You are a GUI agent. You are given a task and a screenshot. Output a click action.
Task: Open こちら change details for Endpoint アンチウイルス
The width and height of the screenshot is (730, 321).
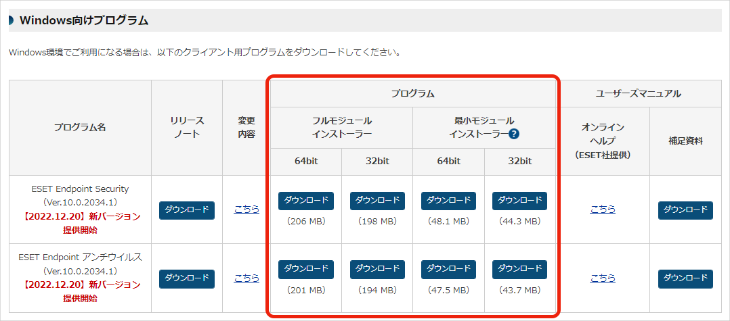tap(246, 278)
